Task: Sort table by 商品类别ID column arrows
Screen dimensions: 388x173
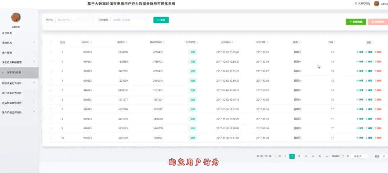Action: 164,43
